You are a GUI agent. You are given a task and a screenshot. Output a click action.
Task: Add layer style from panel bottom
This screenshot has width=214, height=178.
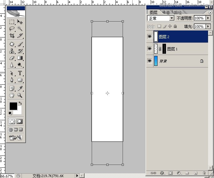coord(162,173)
